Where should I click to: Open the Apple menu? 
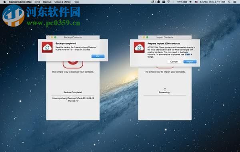tap(4, 2)
